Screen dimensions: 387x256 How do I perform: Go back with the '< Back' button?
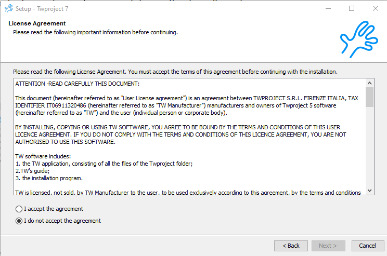click(x=291, y=246)
